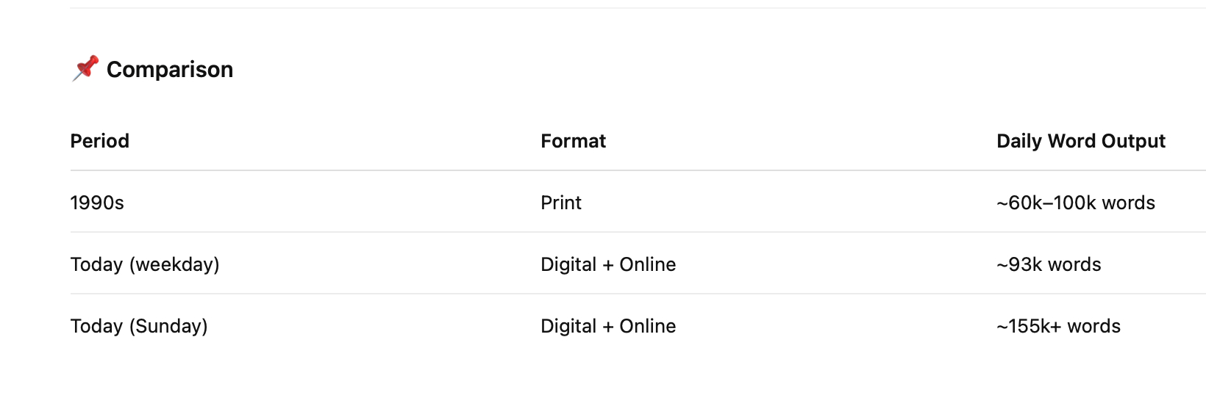The image size is (1206, 395).
Task: Select the Period column header
Action: click(x=100, y=141)
